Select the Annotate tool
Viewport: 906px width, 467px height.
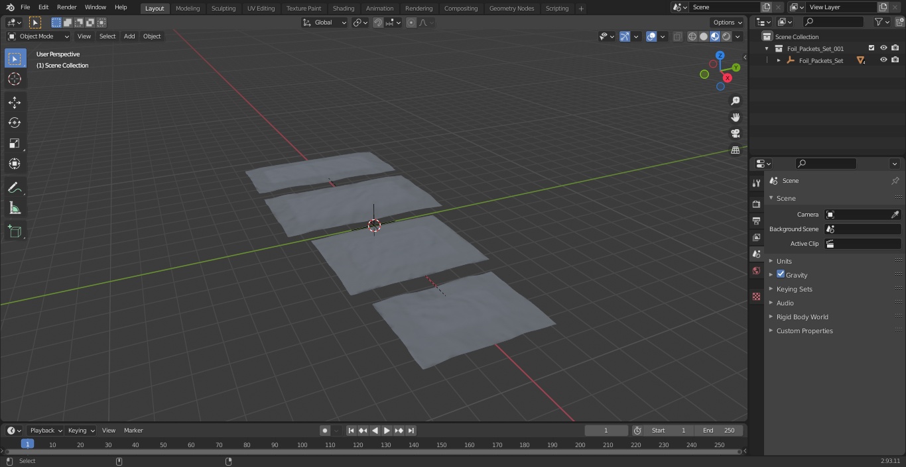pos(15,188)
